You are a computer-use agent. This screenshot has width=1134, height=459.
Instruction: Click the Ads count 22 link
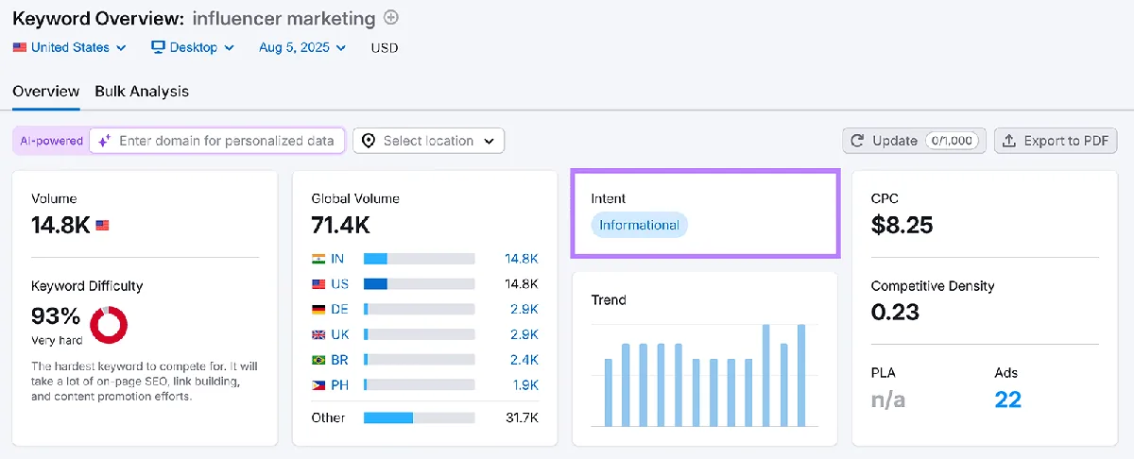coord(1008,399)
